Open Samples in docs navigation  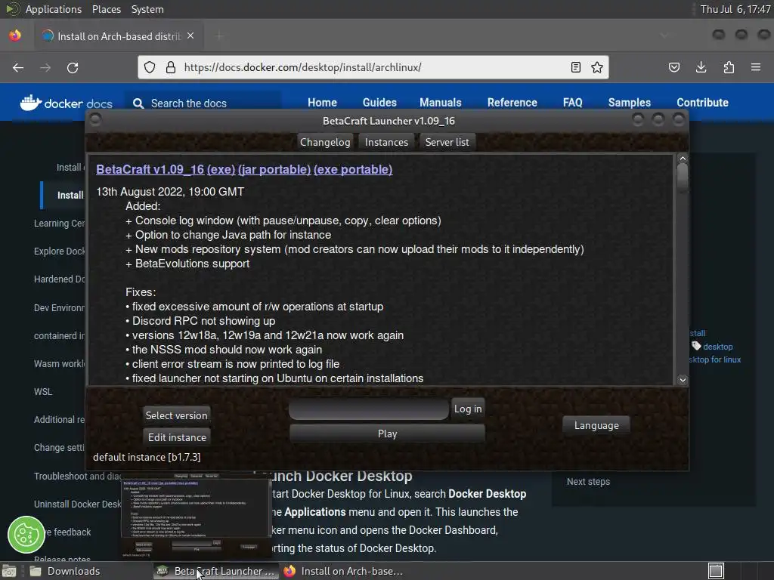(630, 103)
